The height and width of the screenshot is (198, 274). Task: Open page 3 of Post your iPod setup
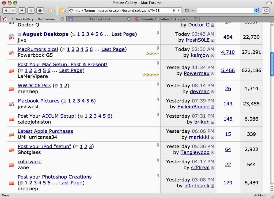click(90, 146)
